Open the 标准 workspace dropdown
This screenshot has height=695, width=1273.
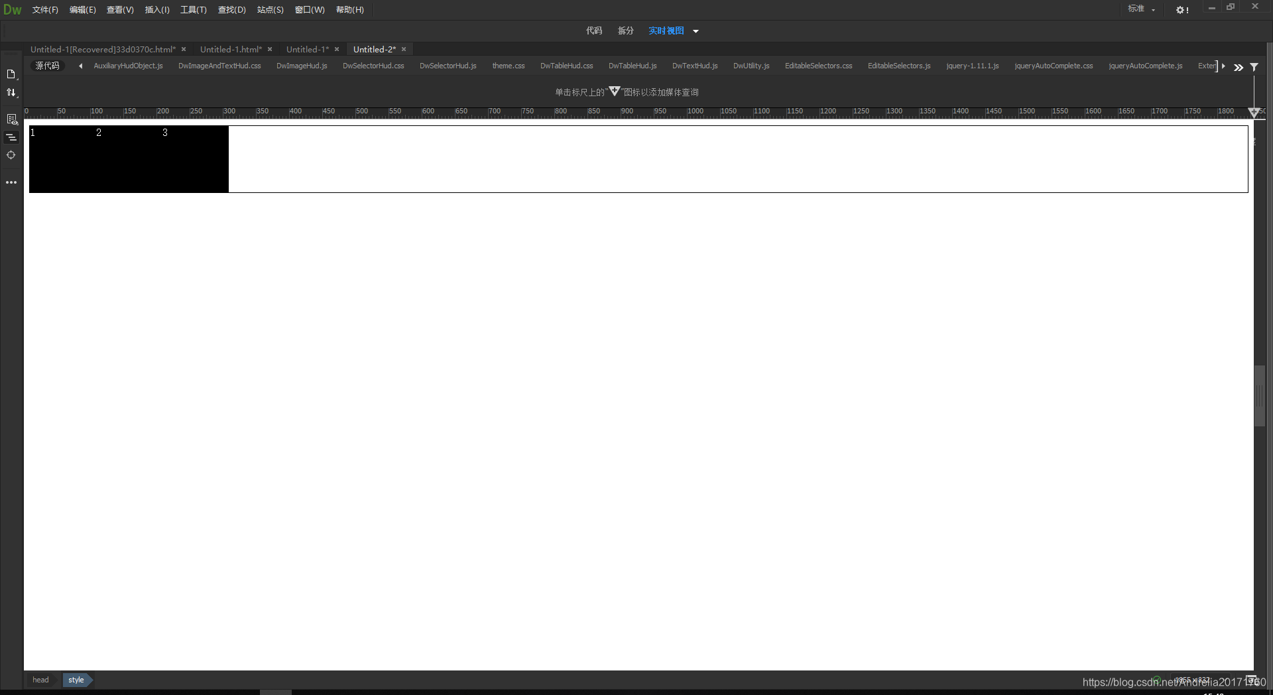[x=1142, y=9]
